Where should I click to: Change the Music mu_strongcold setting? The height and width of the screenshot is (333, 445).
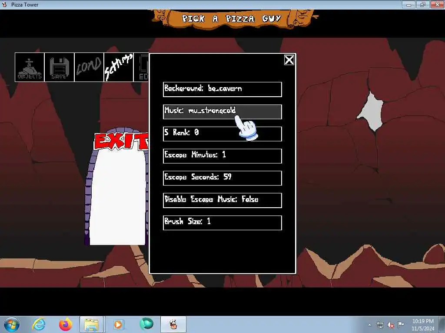(222, 111)
